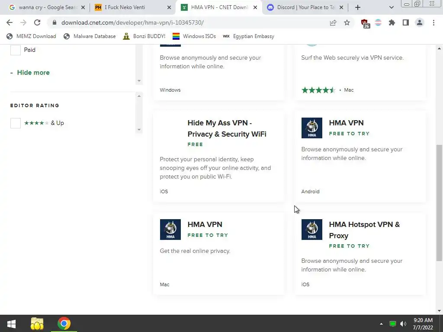
Task: Bookmark this page with the star icon
Action: (x=347, y=22)
